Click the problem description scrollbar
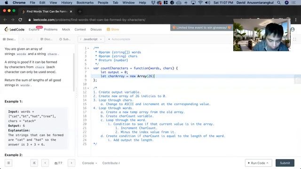Screen dimensions: 301x169 tap(74, 72)
